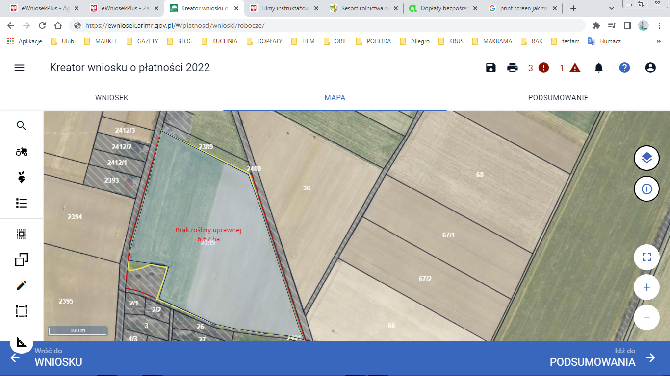
Task: Toggle the map layers panel button
Action: pos(646,158)
